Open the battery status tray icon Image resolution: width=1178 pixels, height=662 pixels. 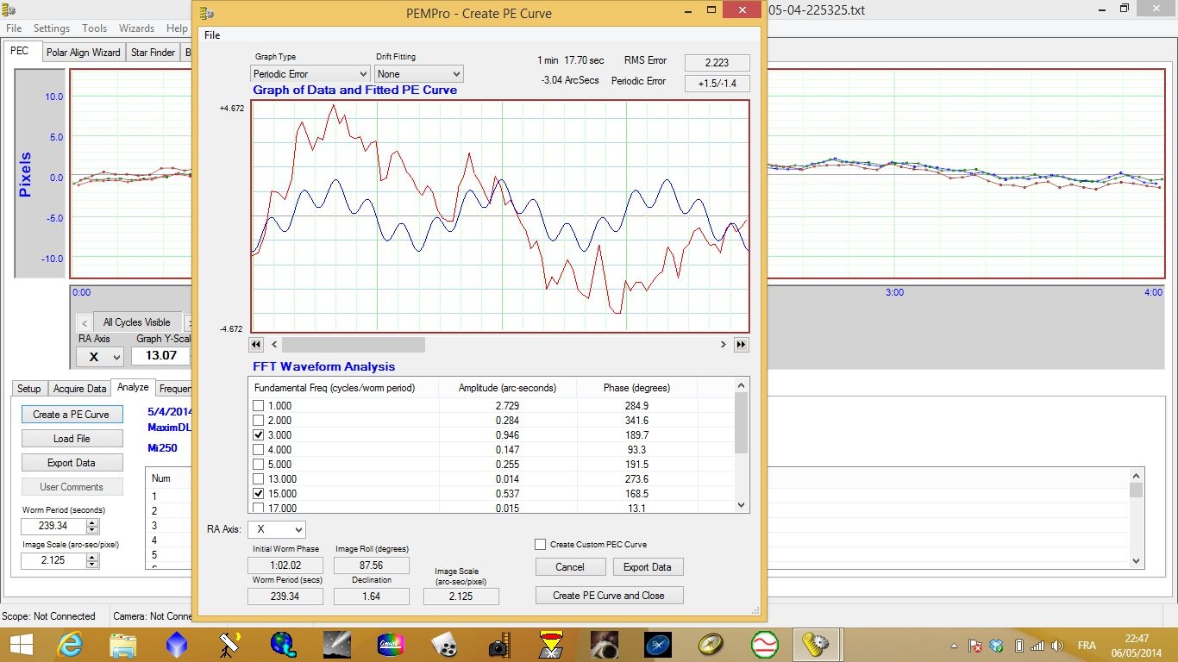click(x=1018, y=646)
